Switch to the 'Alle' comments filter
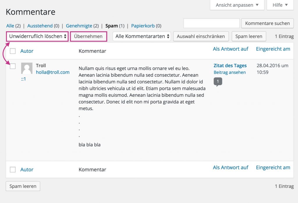Viewport: 298px width, 203px height. (10, 26)
